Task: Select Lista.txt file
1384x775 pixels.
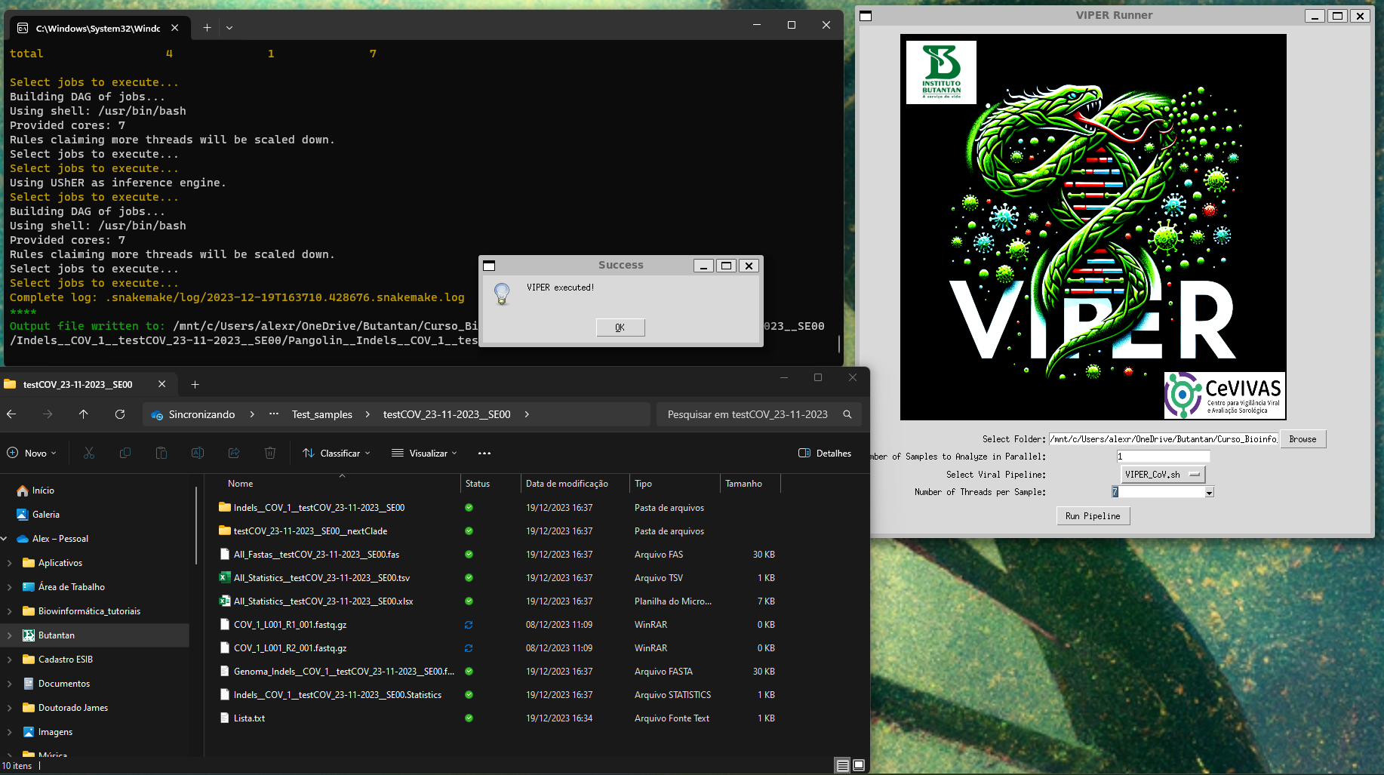Action: 498,718
